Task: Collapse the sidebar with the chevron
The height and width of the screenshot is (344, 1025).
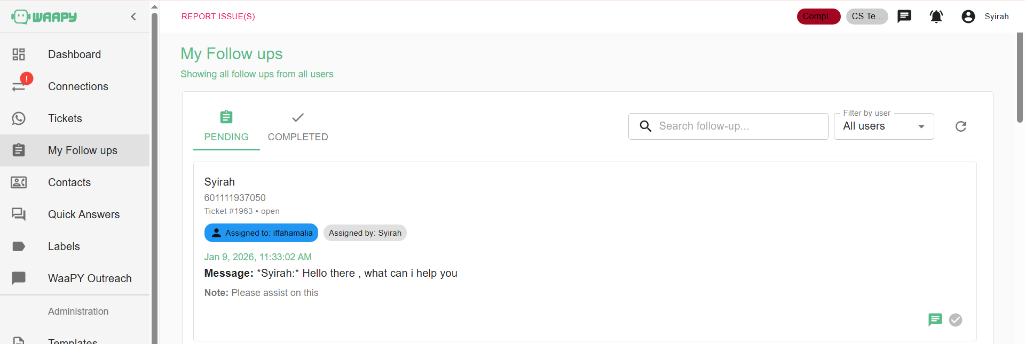Action: tap(133, 17)
